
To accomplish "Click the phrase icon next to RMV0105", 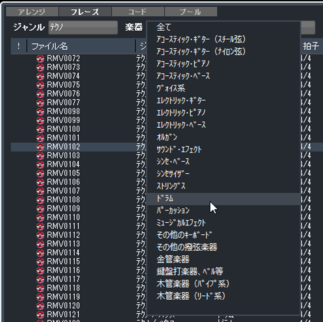I will pyautogui.click(x=40, y=173).
